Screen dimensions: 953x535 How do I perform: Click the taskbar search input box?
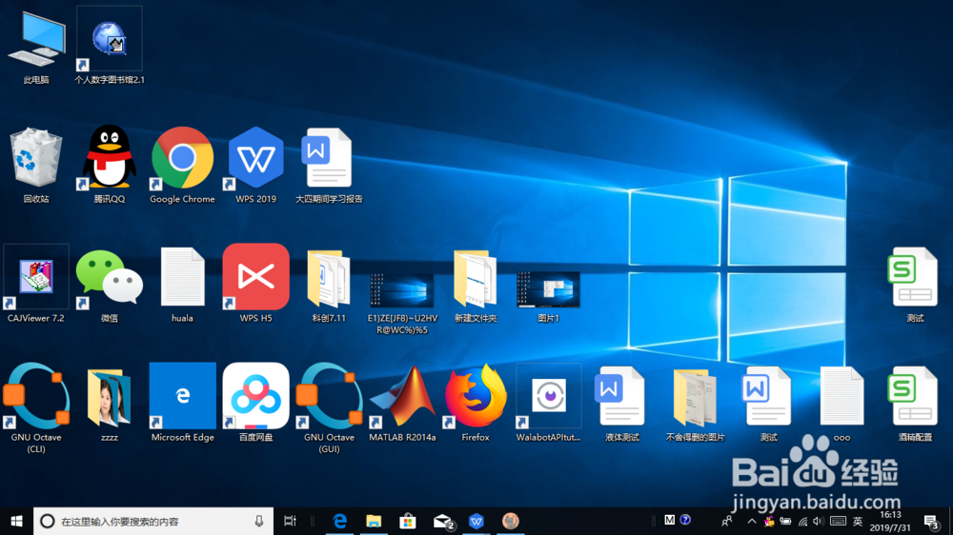pyautogui.click(x=153, y=521)
